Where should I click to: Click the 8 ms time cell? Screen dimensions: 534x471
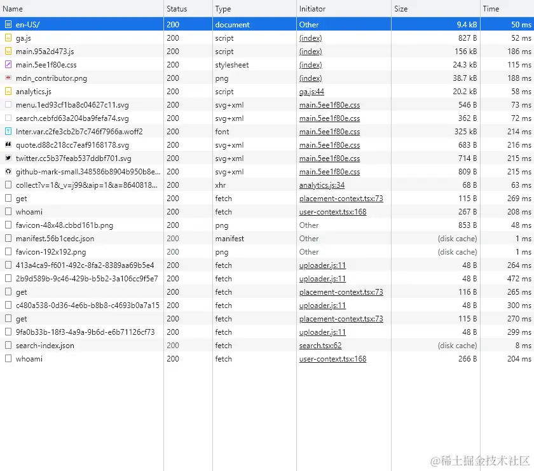point(507,345)
